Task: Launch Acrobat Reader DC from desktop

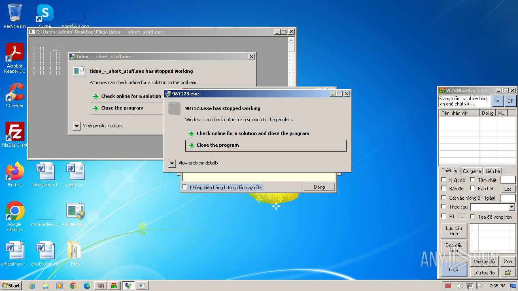Action: pos(15,58)
